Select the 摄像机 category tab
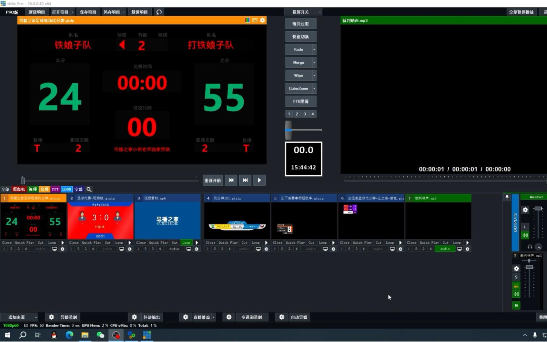Viewport: 547px width, 342px height. (19, 189)
